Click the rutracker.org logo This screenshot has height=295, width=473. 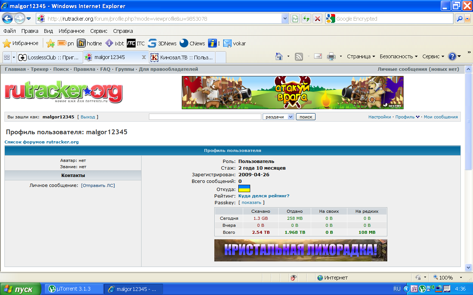pyautogui.click(x=64, y=93)
